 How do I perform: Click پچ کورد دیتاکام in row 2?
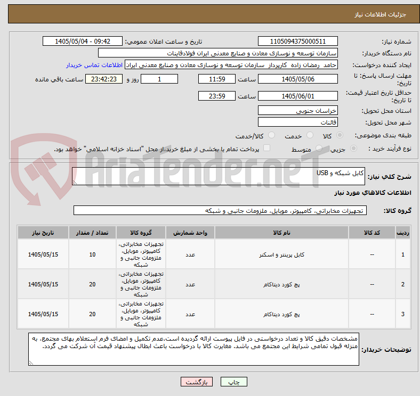click(281, 284)
